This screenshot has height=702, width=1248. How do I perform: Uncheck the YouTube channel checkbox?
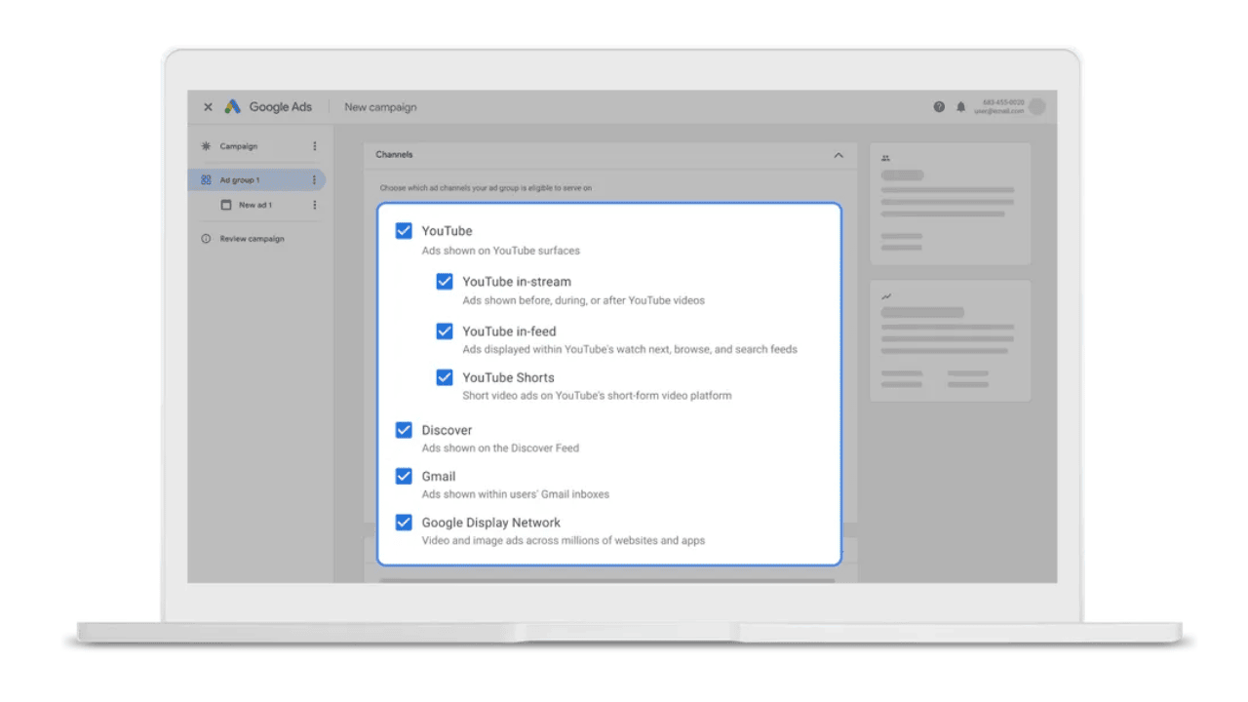pyautogui.click(x=404, y=231)
